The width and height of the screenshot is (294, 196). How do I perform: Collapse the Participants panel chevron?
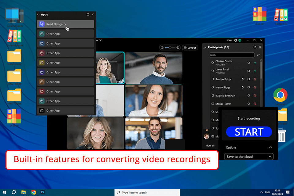(205, 47)
